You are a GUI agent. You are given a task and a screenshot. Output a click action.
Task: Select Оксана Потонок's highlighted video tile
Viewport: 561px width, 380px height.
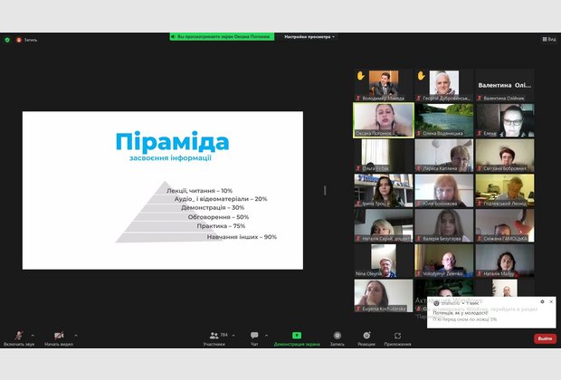383,119
